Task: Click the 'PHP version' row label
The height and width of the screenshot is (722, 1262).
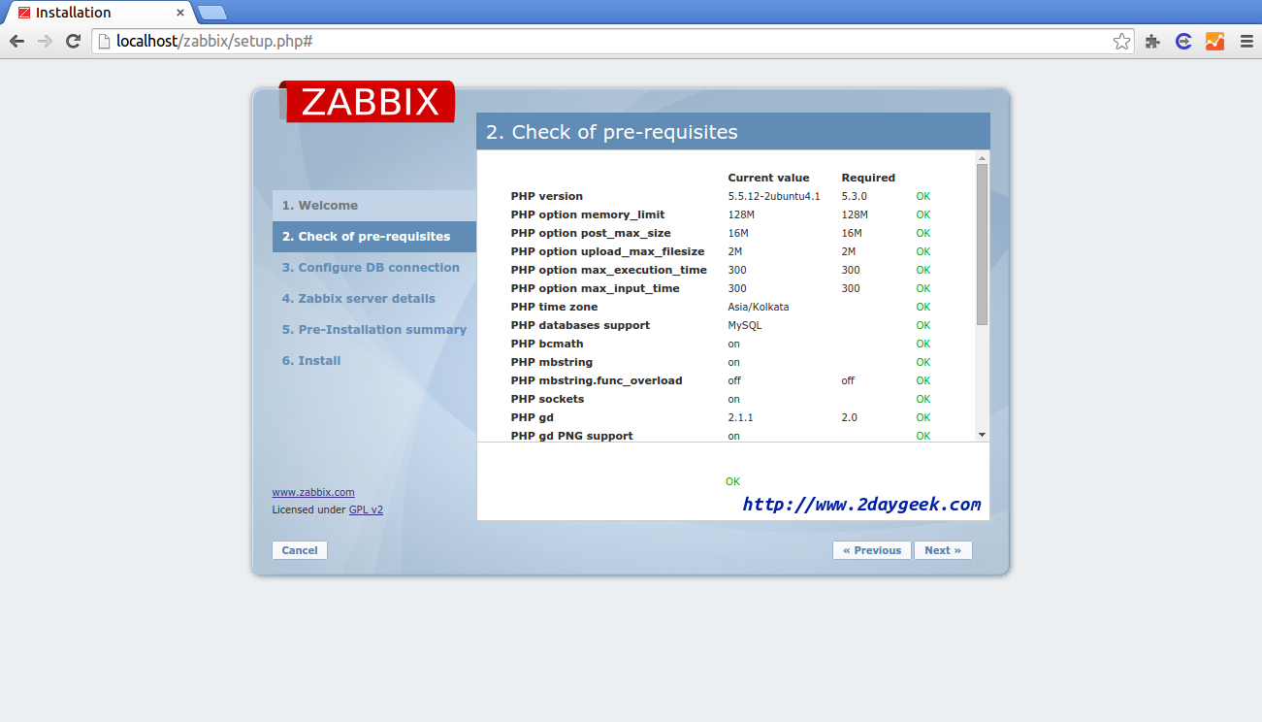Action: pos(547,196)
